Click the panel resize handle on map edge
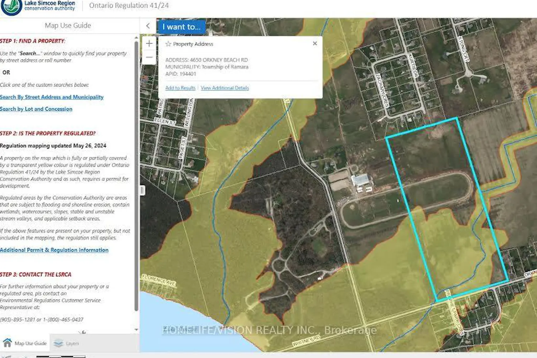537x358 pixels. (x=142, y=190)
